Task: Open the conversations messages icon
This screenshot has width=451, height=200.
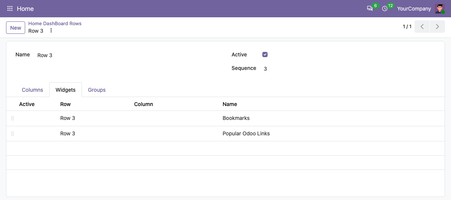Action: (370, 9)
